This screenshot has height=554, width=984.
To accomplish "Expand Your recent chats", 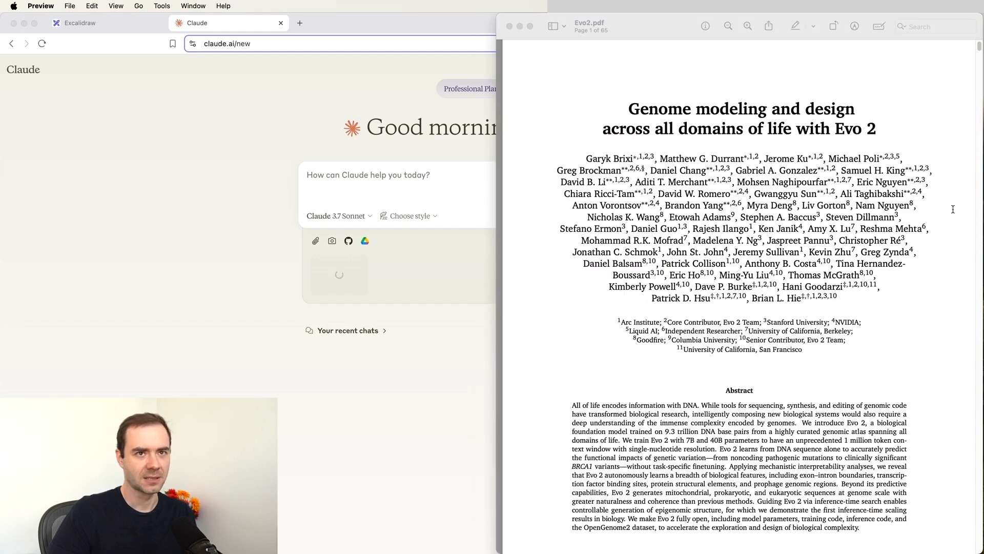I will coord(346,331).
